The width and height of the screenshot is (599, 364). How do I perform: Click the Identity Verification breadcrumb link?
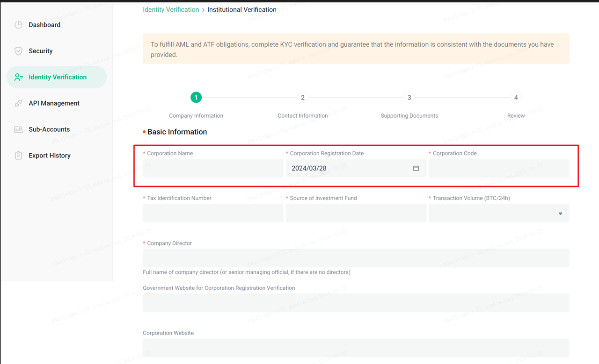(x=171, y=9)
